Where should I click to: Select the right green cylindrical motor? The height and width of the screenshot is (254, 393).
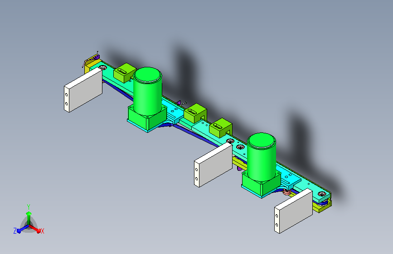point(262,156)
